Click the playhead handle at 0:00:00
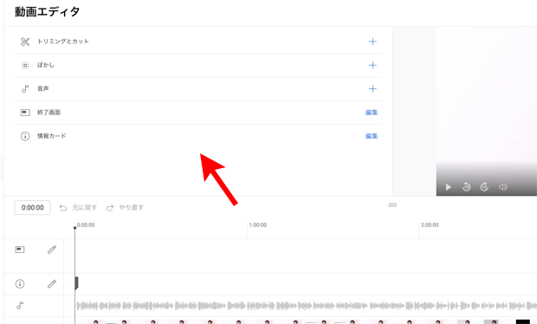The image size is (537, 324). (75, 228)
